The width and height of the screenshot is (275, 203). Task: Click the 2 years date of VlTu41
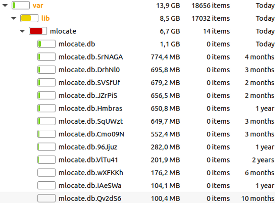point(263,160)
